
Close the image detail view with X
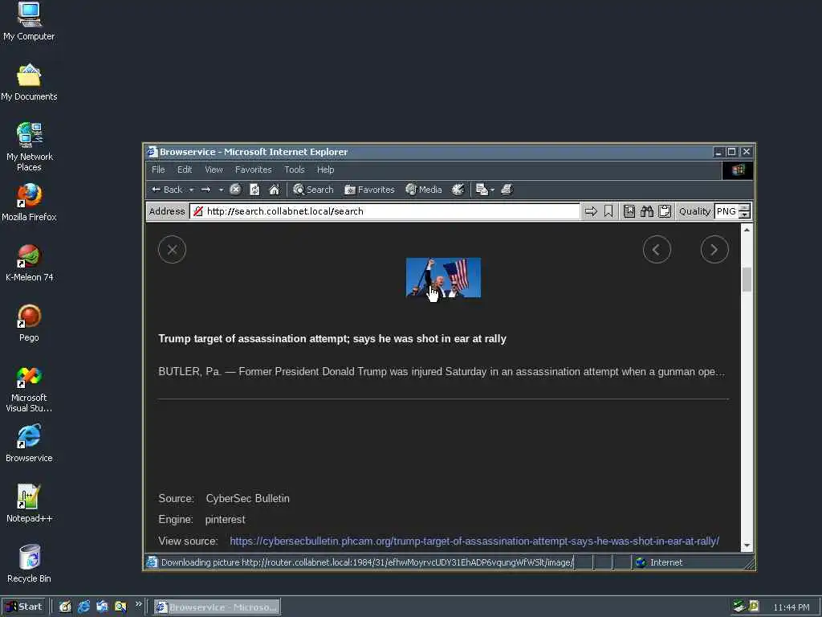pos(172,250)
